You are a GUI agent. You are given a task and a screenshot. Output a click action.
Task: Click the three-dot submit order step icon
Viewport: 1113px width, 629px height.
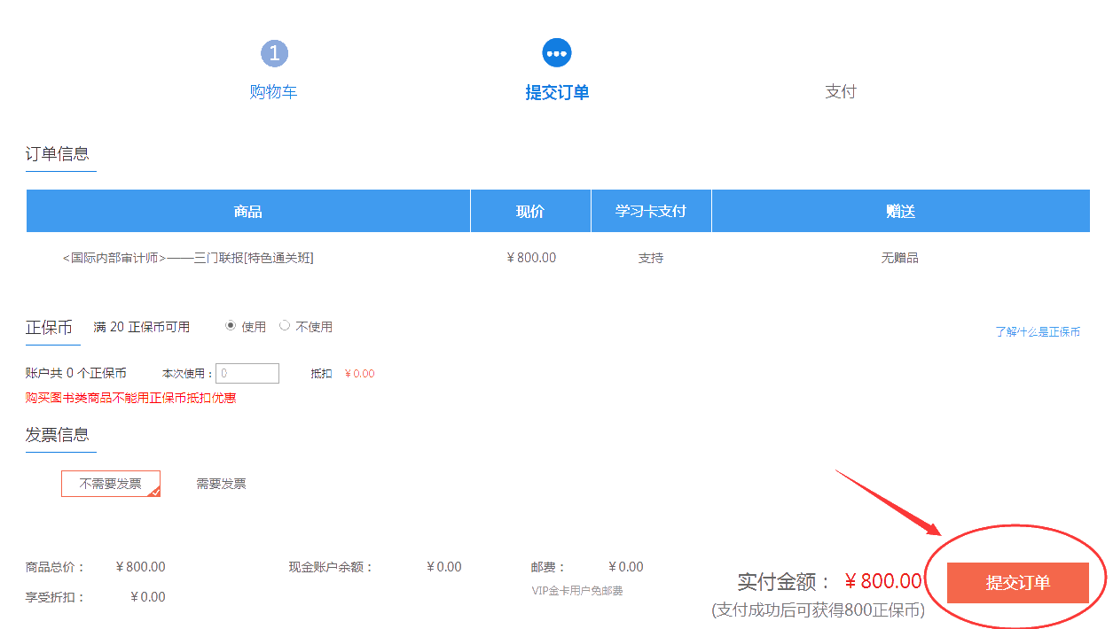tap(557, 53)
